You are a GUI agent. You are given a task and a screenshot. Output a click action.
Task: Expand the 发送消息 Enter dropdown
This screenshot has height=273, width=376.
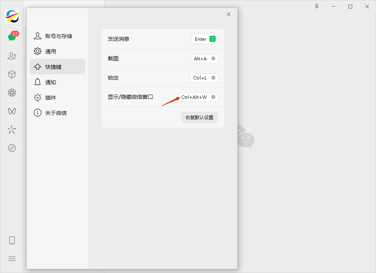pyautogui.click(x=213, y=39)
